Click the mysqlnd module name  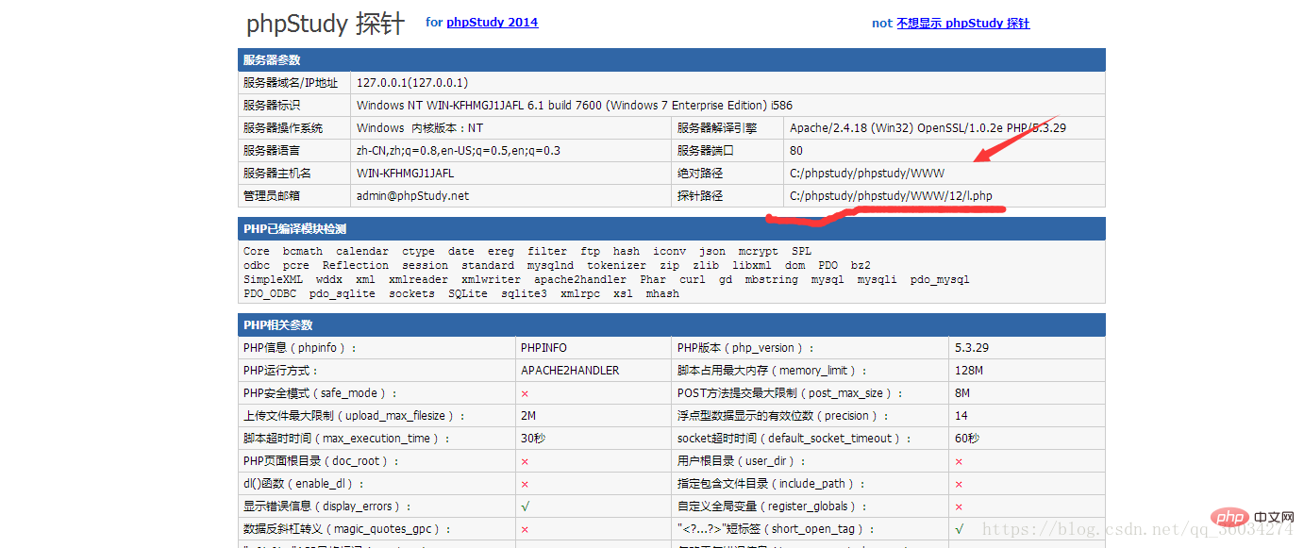click(x=551, y=266)
